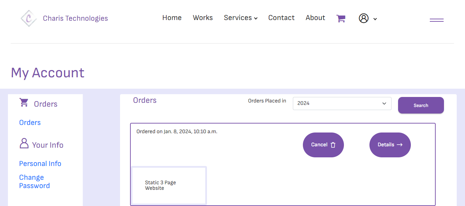Viewport: 465px width, 206px height.
Task: Expand the chevron beside the profile icon
Action: tap(375, 19)
